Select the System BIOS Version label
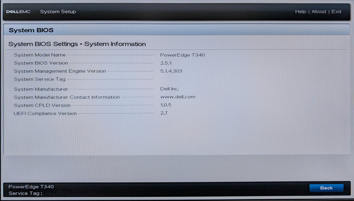This screenshot has height=201, width=354. [x=41, y=63]
